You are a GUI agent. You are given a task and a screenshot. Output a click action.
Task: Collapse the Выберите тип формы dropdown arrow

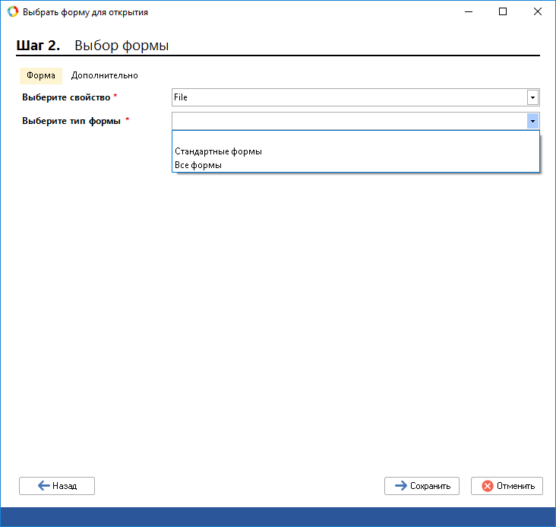pos(532,121)
